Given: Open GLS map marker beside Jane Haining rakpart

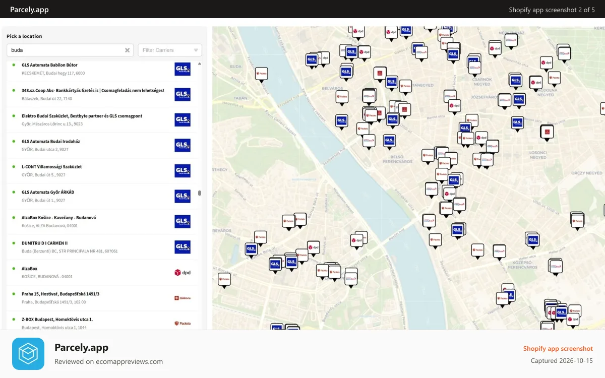Looking at the screenshot, I should coord(342,121).
